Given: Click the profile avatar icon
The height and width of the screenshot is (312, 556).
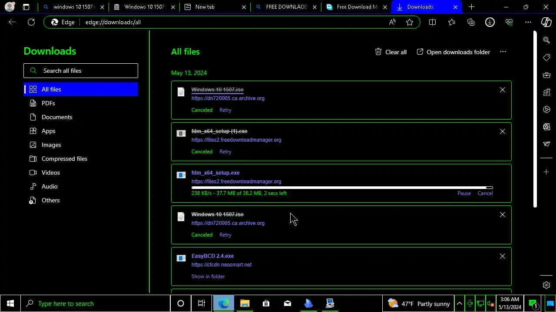Looking at the screenshot, I should pyautogui.click(x=10, y=7).
